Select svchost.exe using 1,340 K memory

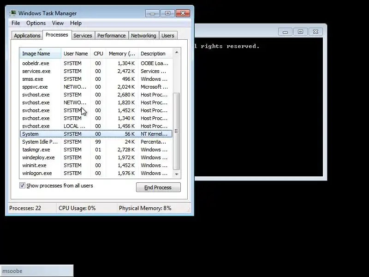click(96, 118)
